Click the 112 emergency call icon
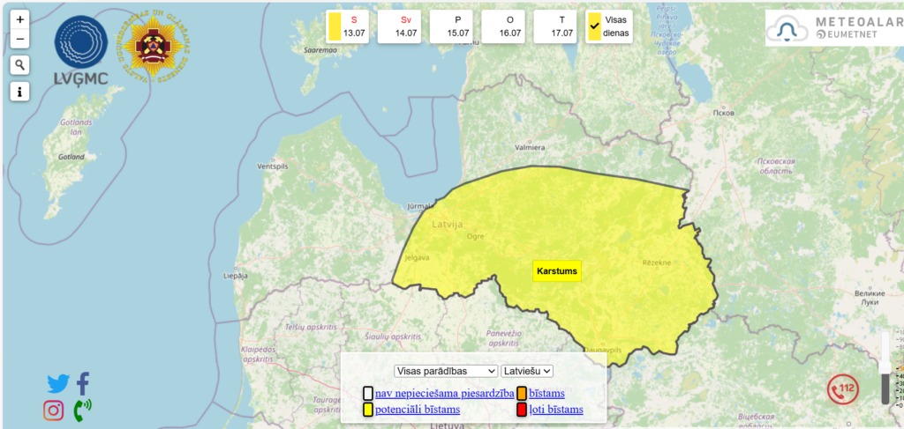 point(843,388)
